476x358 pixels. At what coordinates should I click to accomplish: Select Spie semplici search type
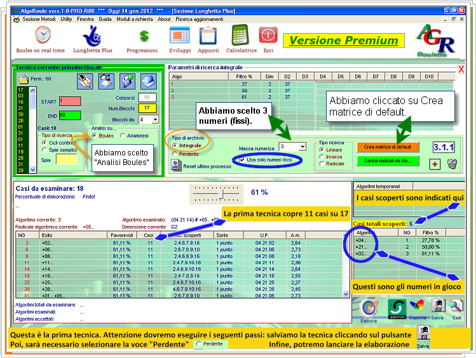(44, 150)
